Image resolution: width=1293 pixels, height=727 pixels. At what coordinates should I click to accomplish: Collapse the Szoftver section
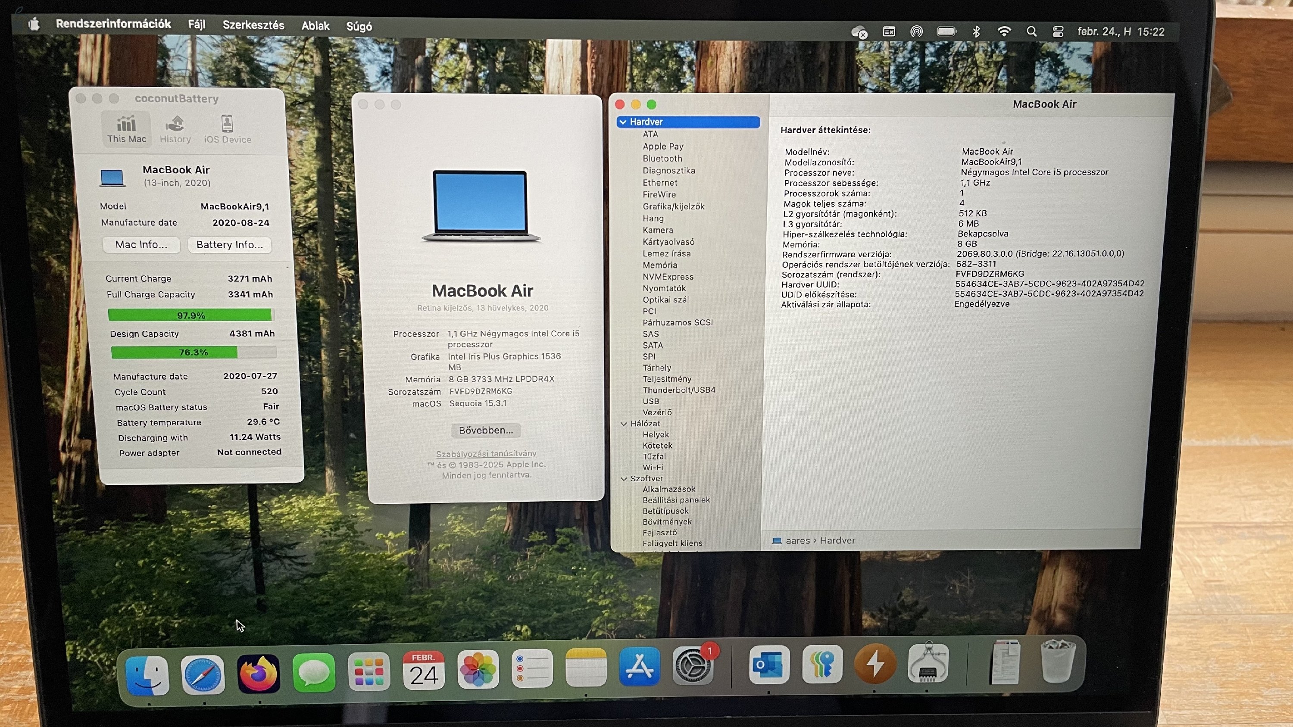624,479
